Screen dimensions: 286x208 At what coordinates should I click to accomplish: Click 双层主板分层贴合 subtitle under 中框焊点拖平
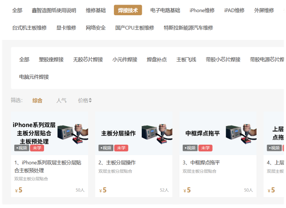click(199, 171)
